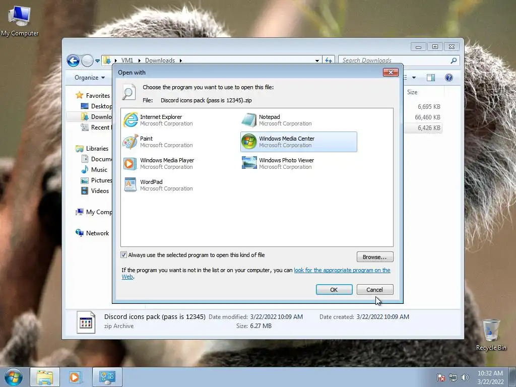Screen dimensions: 516x387
Task: Open Explorer help icon
Action: [x=449, y=78]
